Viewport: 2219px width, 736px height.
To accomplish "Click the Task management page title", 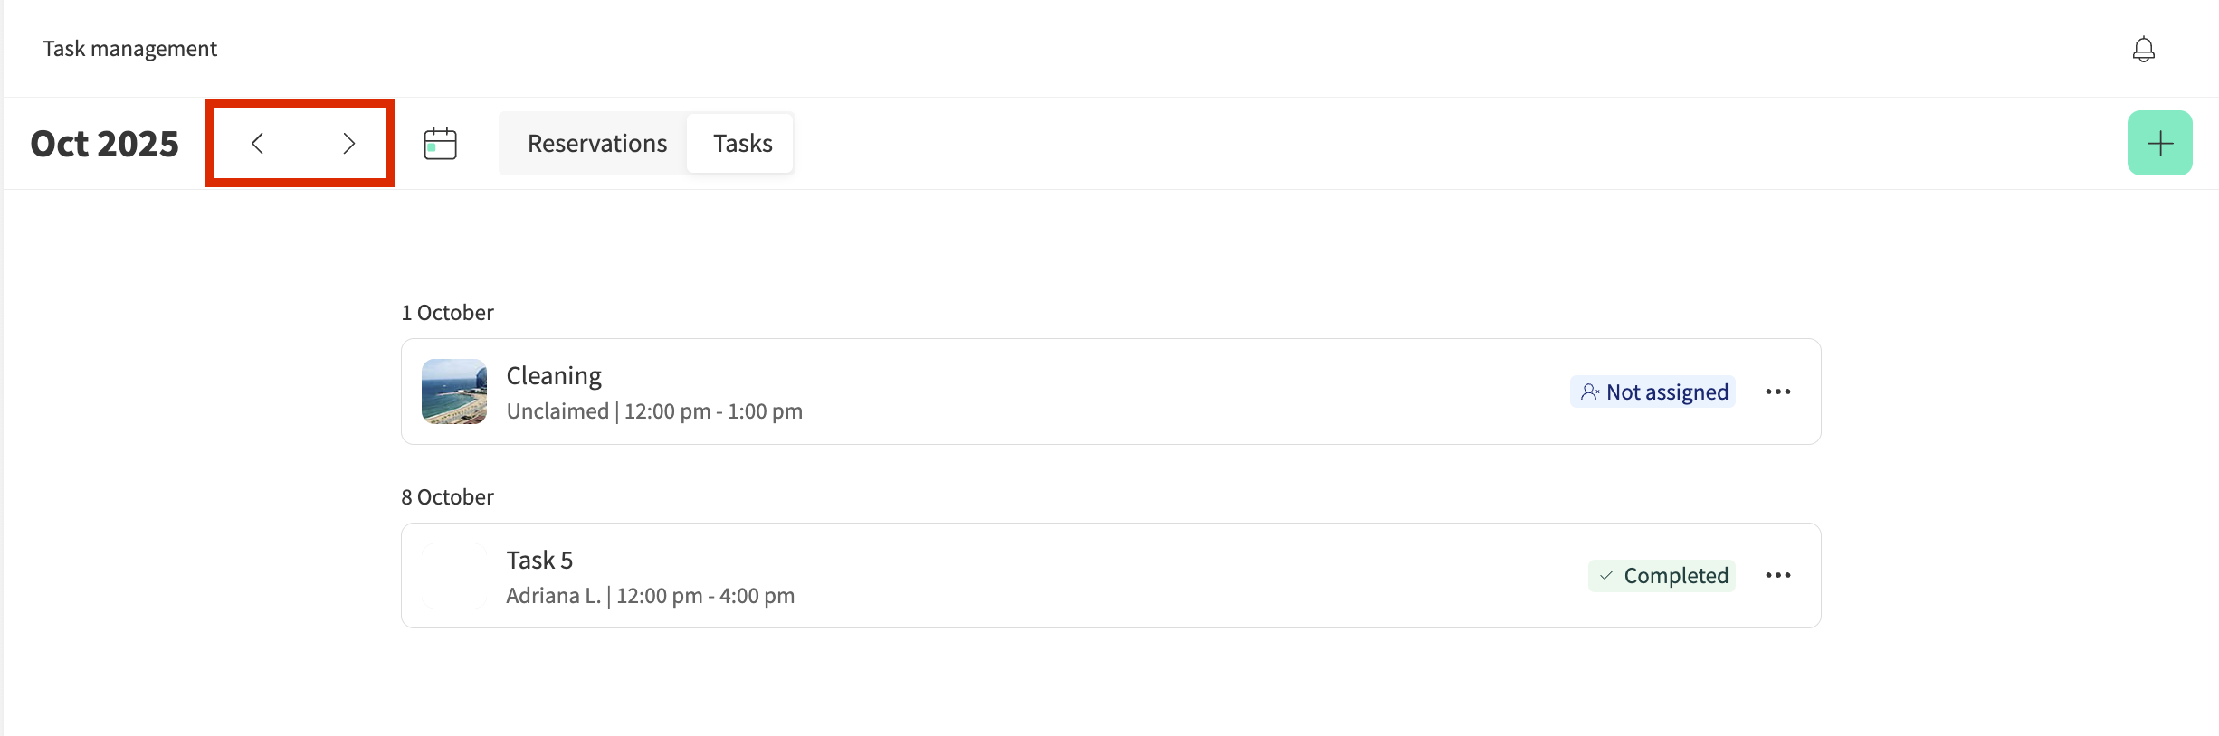I will (x=130, y=49).
